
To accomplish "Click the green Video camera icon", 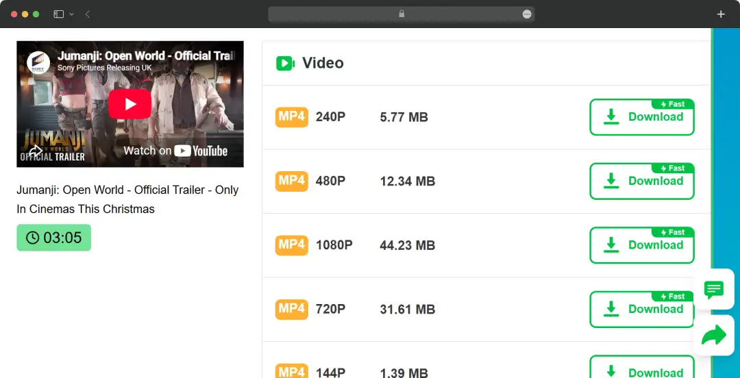I will pos(286,63).
